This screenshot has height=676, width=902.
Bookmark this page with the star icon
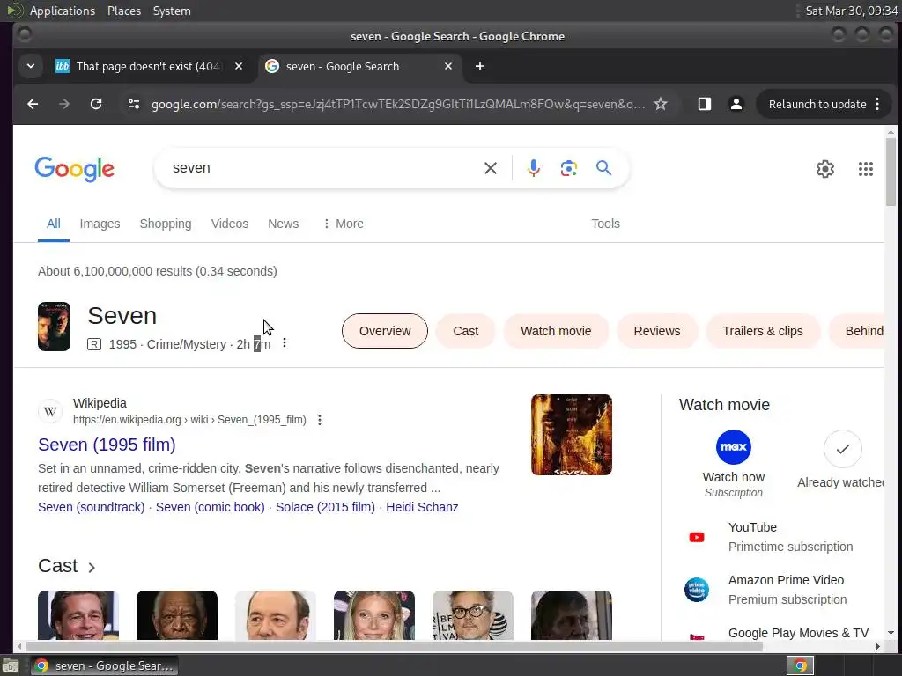tap(661, 104)
